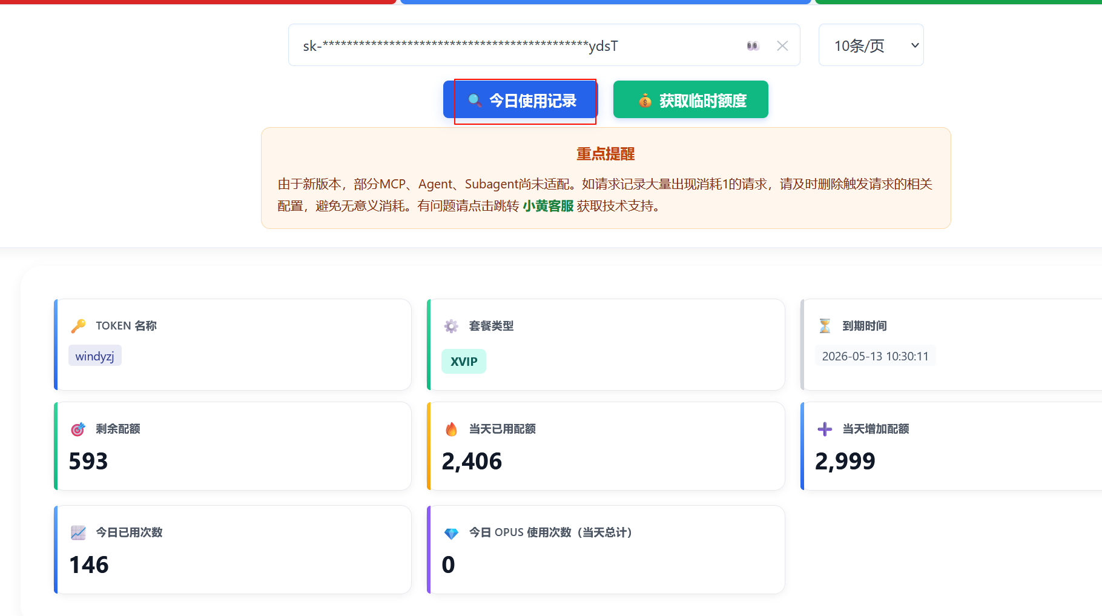Viewport: 1102px width, 616px height.
Task: Toggle API key visibility eyes icon
Action: 753,46
